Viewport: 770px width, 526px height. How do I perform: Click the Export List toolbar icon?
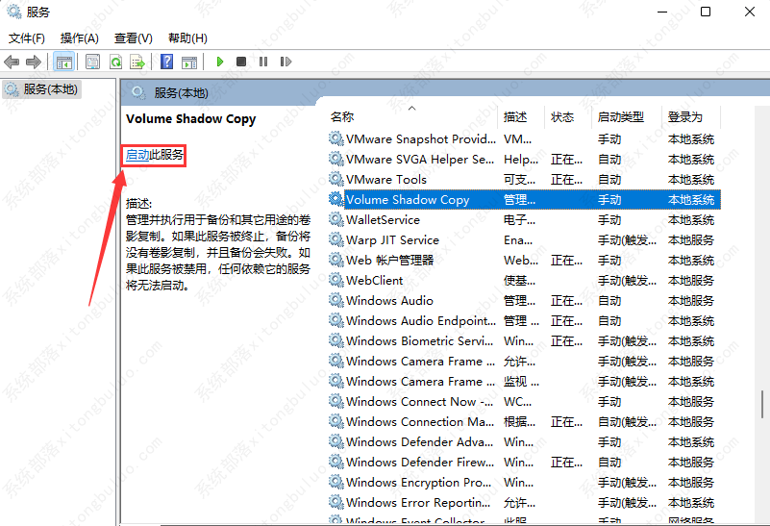(x=137, y=62)
